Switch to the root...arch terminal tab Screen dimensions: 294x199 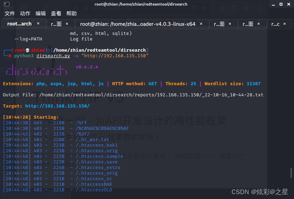(x=19, y=24)
